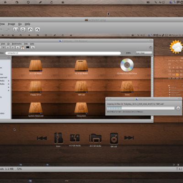
Task: Click the 200% zoom value in file browser
Action: (128, 53)
